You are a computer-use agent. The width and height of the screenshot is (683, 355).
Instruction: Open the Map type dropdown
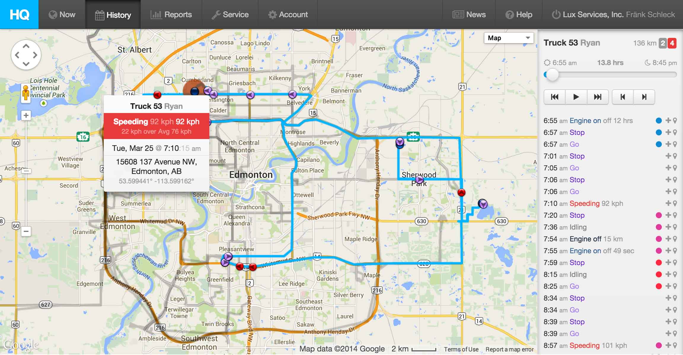(x=509, y=38)
